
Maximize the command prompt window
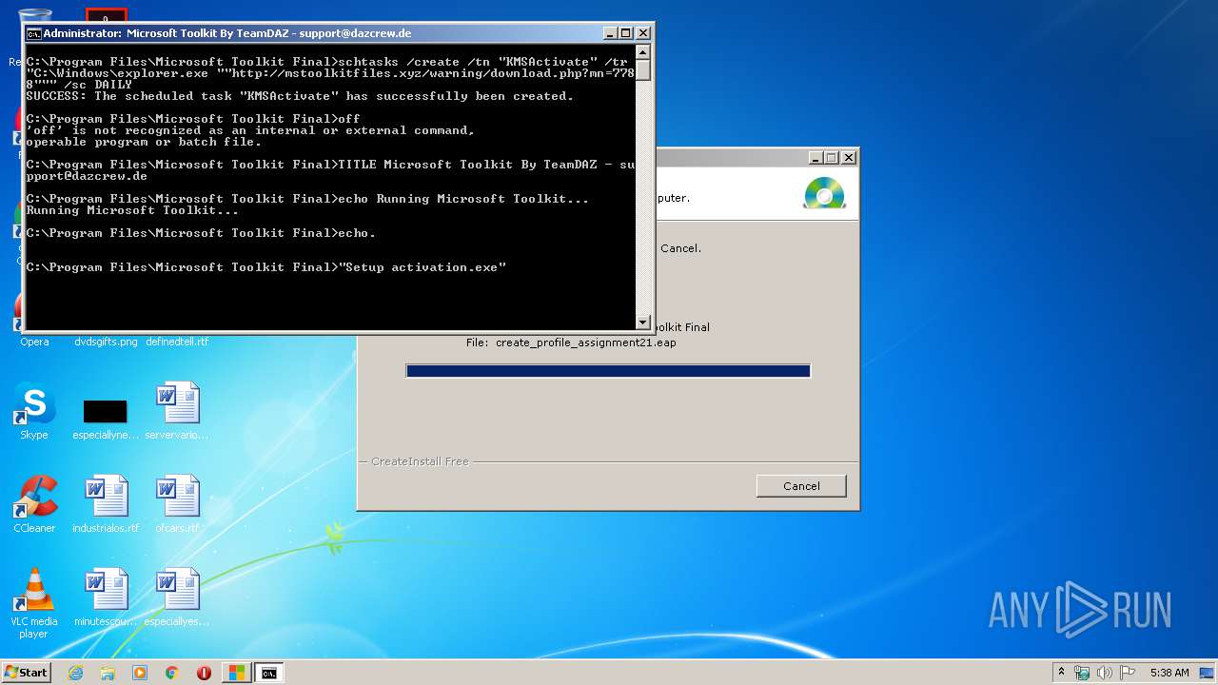click(x=626, y=32)
